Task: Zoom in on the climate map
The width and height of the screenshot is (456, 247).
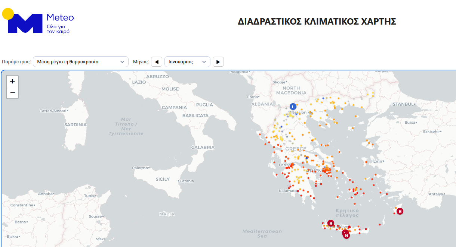Action: [x=12, y=81]
